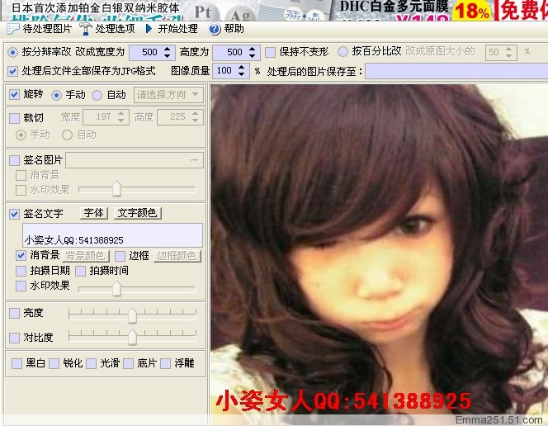Enable the 裁切 checkbox
Screen dimensions: 548x426
14,118
